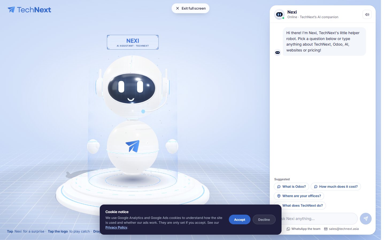Exit full screen mode
This screenshot has height=240, width=385.
tap(190, 8)
